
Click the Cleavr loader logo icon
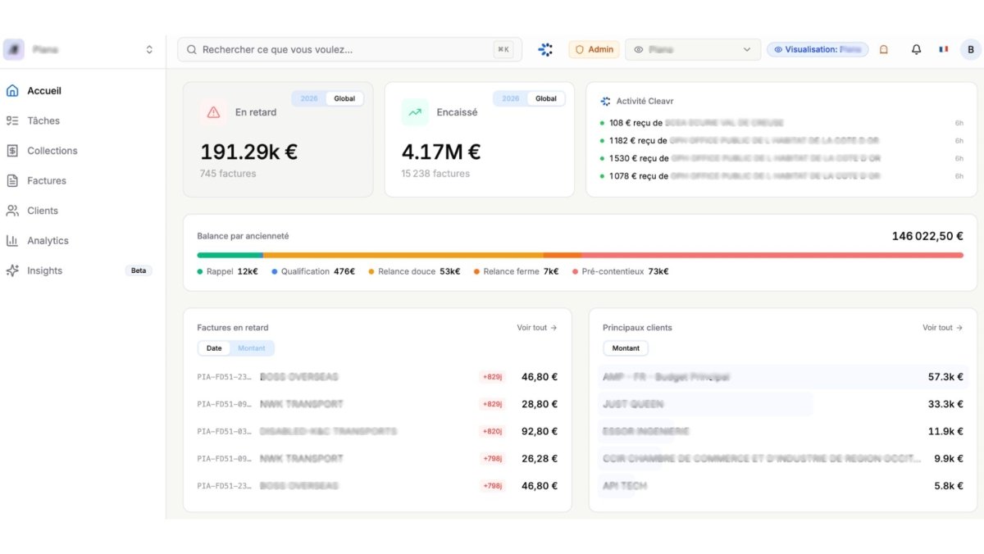pyautogui.click(x=545, y=49)
